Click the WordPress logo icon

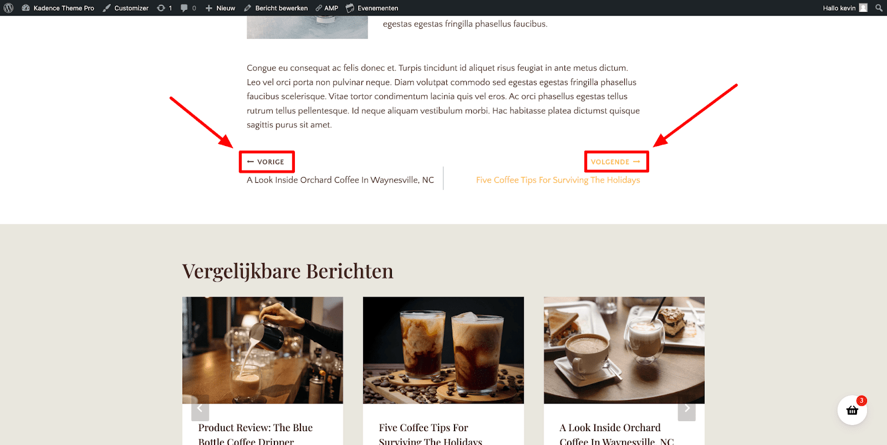8,8
